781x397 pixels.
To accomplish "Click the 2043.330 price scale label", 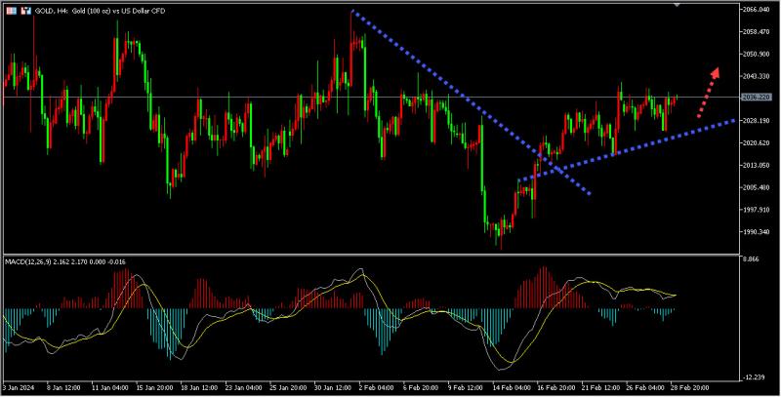I will coord(757,76).
